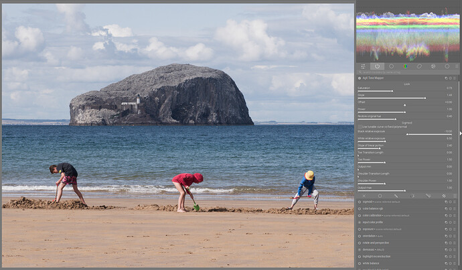Open white balance multi-instance menu
Image resolution: width=462 pixels, height=270 pixels.
(446, 263)
